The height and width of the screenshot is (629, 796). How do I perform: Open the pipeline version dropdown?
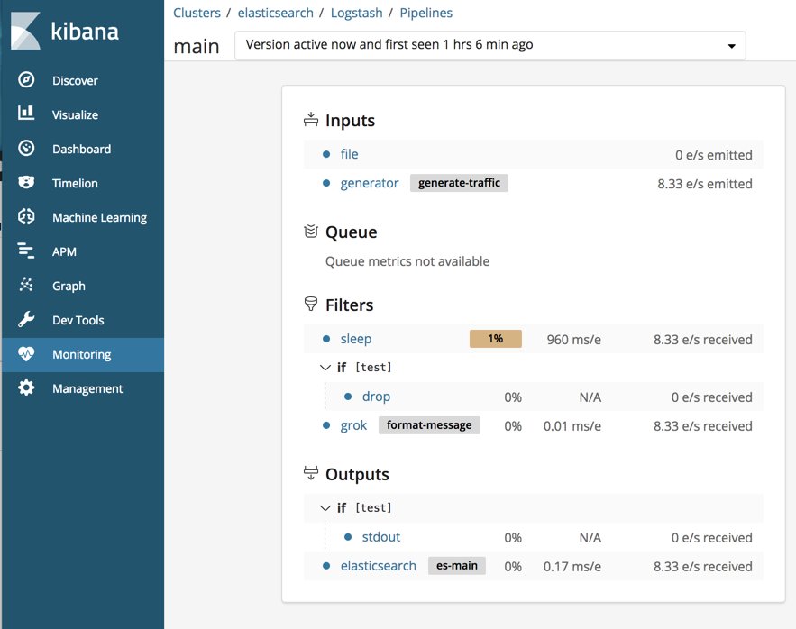(x=731, y=45)
